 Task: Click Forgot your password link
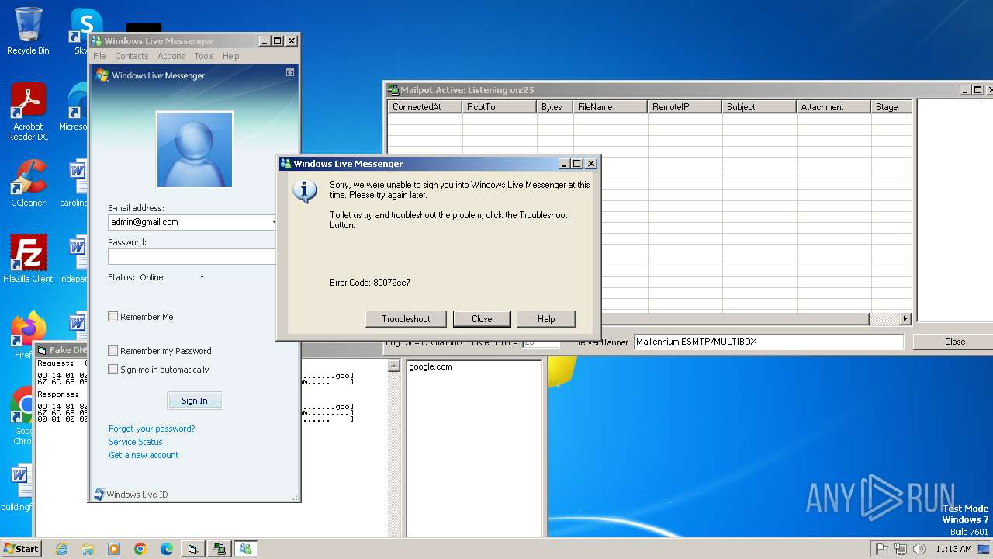click(x=152, y=429)
